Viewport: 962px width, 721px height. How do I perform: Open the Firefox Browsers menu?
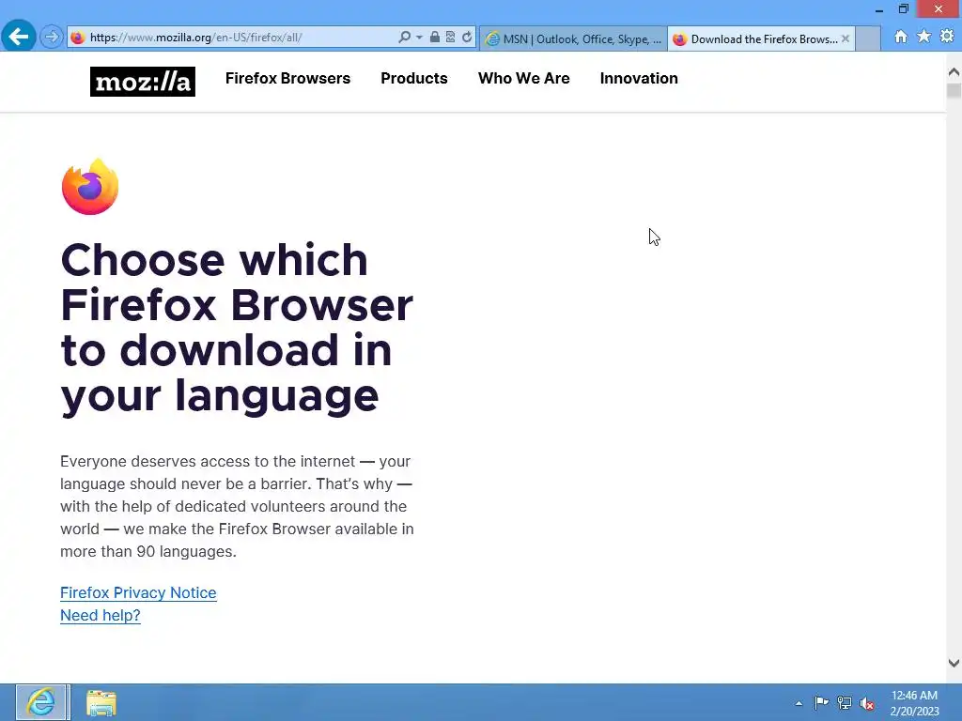point(287,79)
